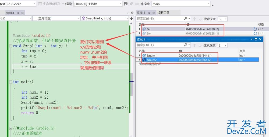Click search magnifier in 监视 1 panel
This screenshot has height=137, width=269.
click(x=186, y=18)
